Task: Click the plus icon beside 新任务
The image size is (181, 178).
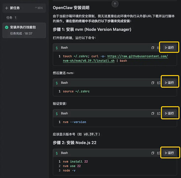Action: (7, 8)
